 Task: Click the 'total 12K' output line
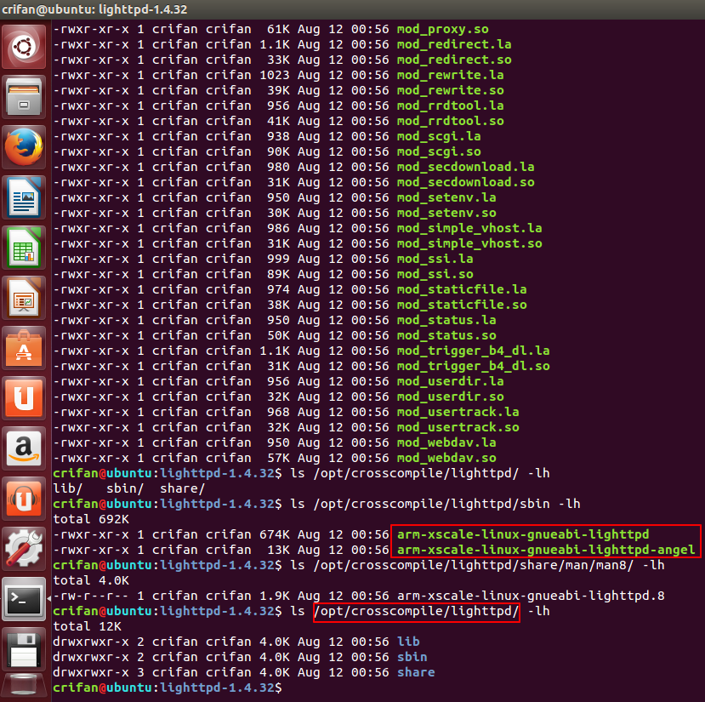88,626
